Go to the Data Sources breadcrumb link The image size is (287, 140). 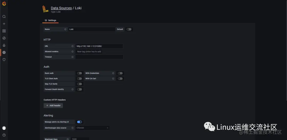(x=61, y=8)
